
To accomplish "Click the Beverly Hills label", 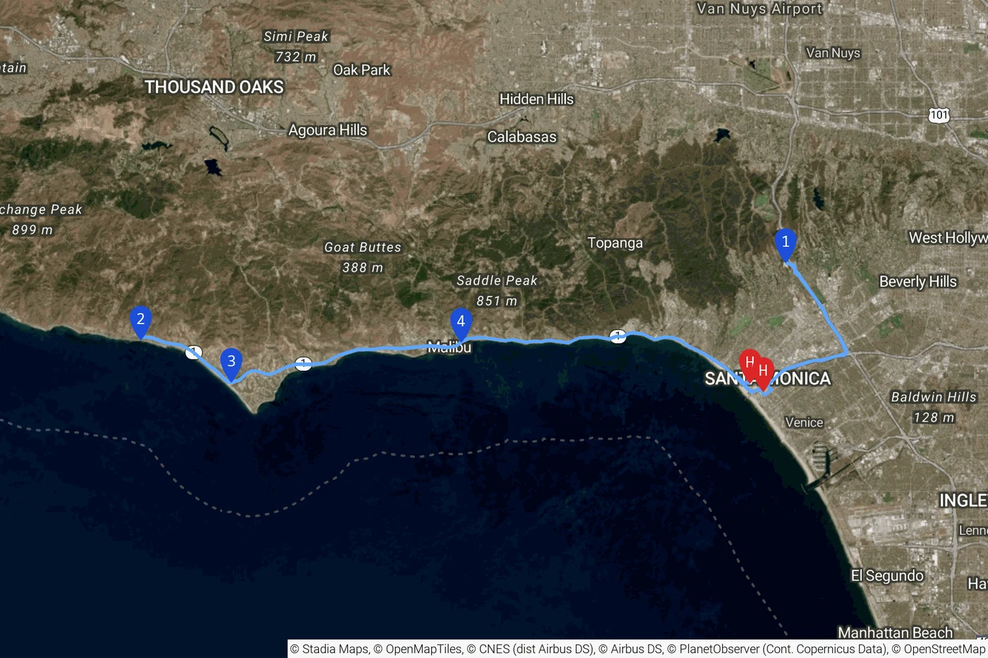I will coord(917,282).
